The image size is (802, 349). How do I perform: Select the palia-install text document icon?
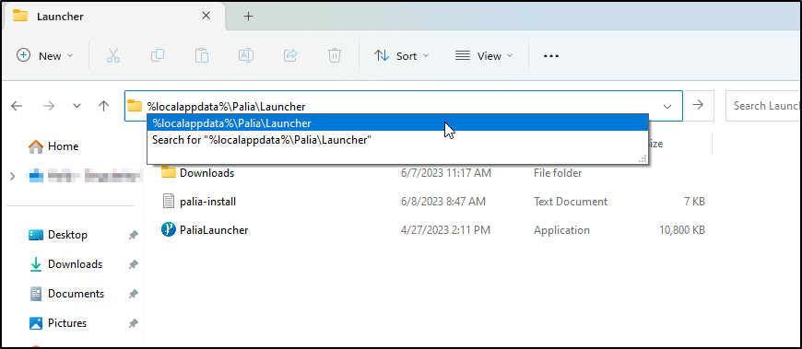pyautogui.click(x=169, y=201)
